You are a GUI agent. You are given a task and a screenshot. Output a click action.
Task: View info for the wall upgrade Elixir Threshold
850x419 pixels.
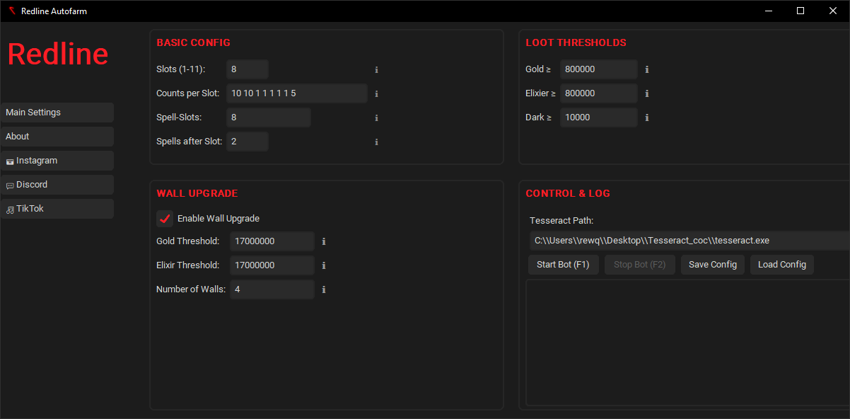tap(324, 265)
